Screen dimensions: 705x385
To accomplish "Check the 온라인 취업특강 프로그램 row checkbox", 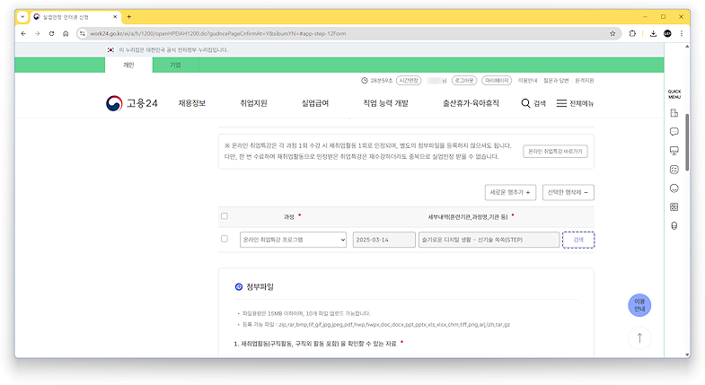I will point(225,239).
